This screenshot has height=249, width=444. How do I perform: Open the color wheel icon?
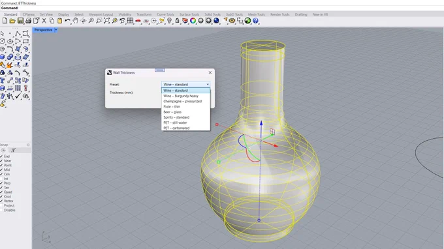pos(193,21)
